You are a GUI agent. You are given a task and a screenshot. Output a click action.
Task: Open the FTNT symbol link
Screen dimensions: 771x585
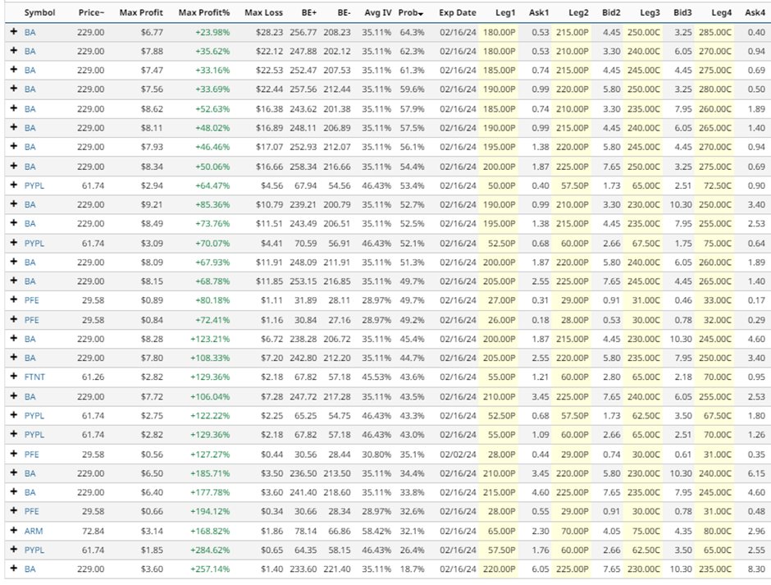coord(34,377)
